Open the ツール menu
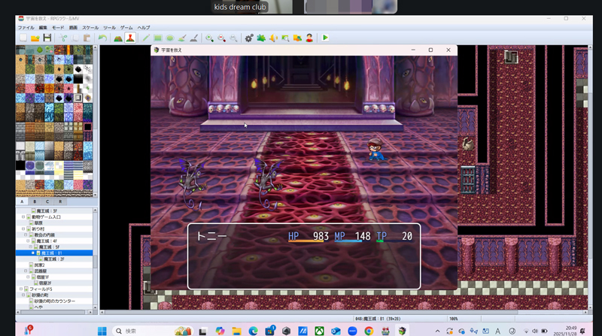This screenshot has height=336, width=602. pyautogui.click(x=109, y=27)
